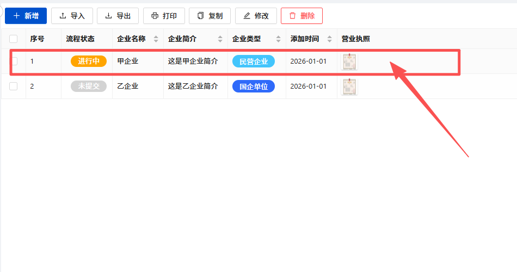Toggle the select-all header checkbox
517x272 pixels.
[14, 39]
